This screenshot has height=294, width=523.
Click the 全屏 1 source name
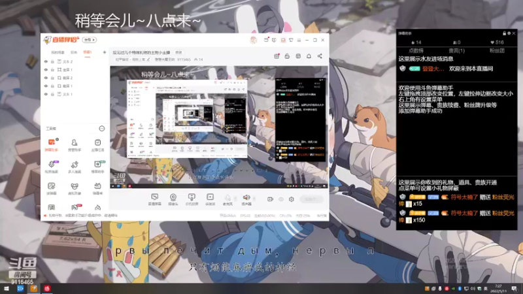tap(67, 70)
